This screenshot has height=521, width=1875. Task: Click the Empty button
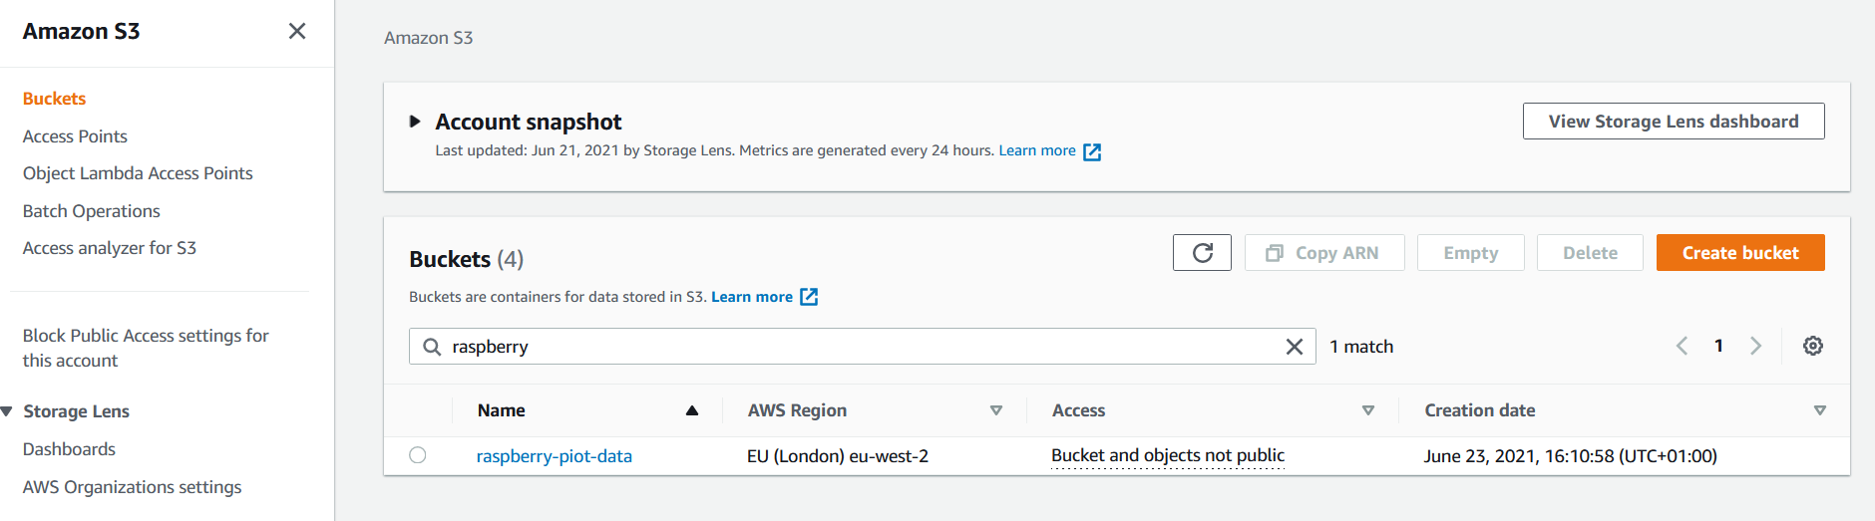[x=1471, y=253]
